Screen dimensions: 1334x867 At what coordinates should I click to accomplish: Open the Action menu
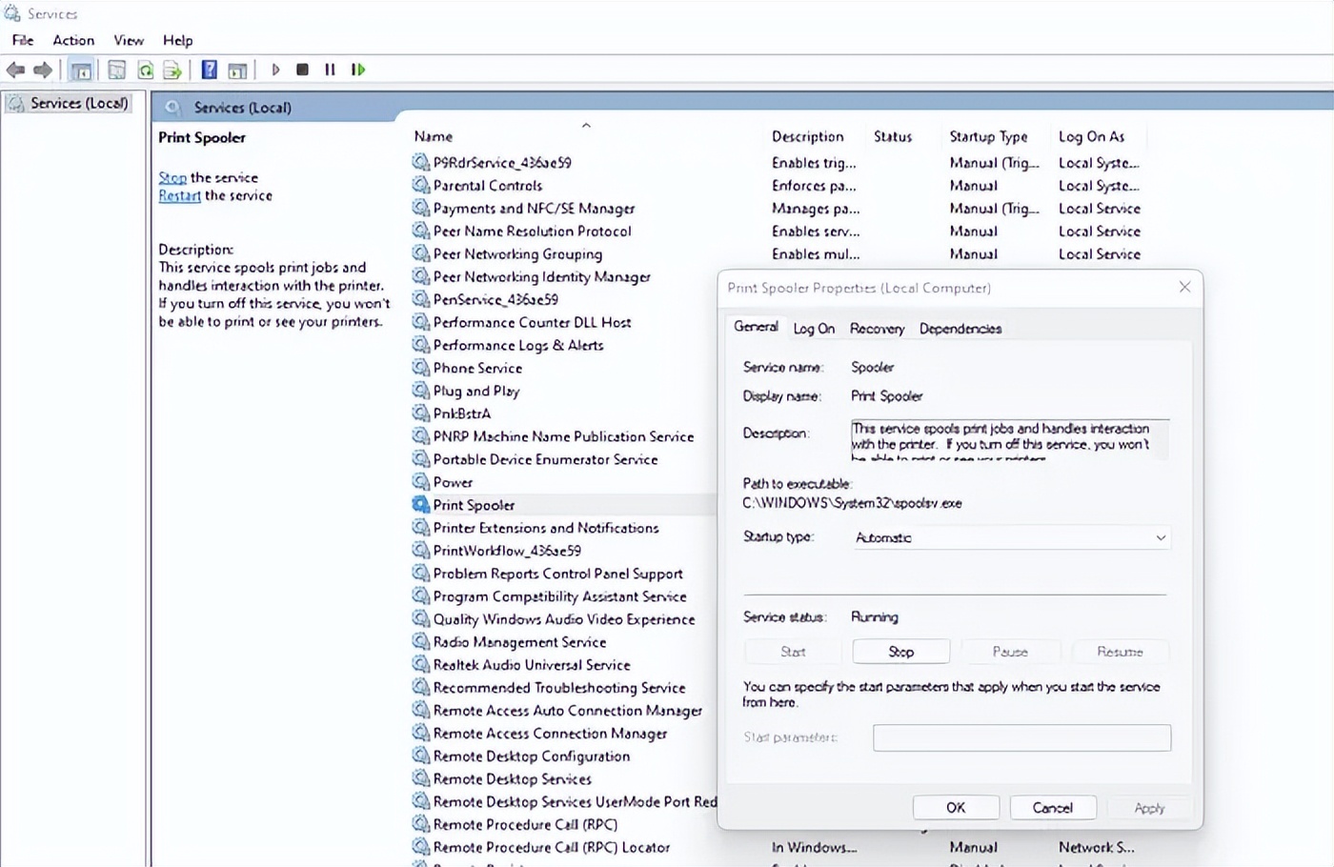[73, 40]
